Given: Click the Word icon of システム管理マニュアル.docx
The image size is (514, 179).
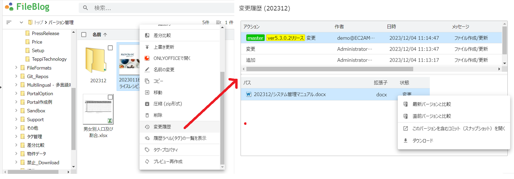Looking at the screenshot, I should (x=249, y=94).
